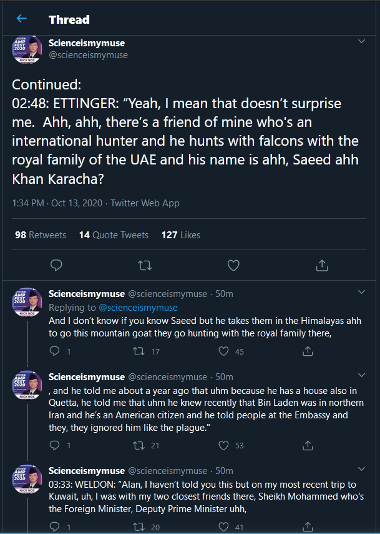The height and width of the screenshot is (534, 380).
Task: Open the main tweet author's profile picture
Action: (27, 48)
